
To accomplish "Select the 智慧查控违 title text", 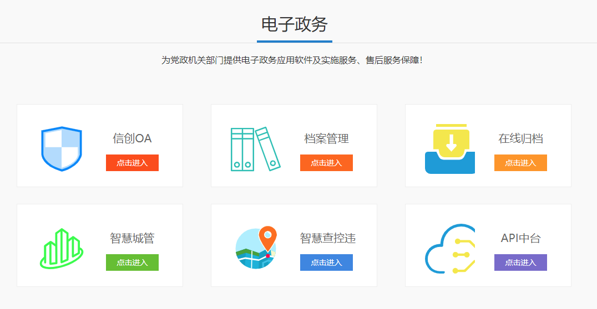I will 327,238.
